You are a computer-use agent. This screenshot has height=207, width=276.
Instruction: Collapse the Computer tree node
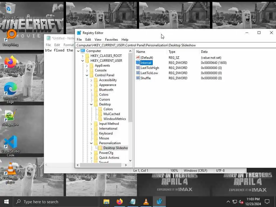click(78, 51)
